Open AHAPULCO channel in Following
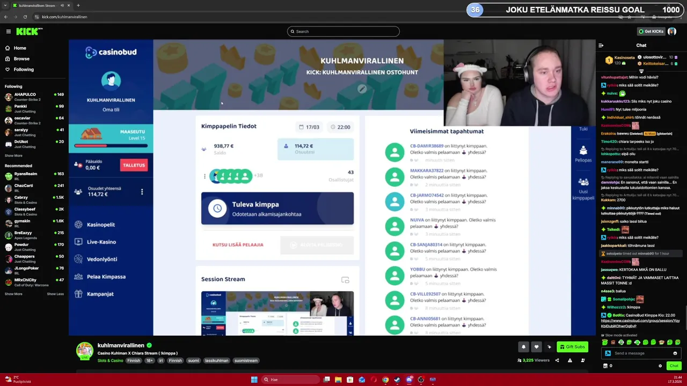 tap(34, 97)
